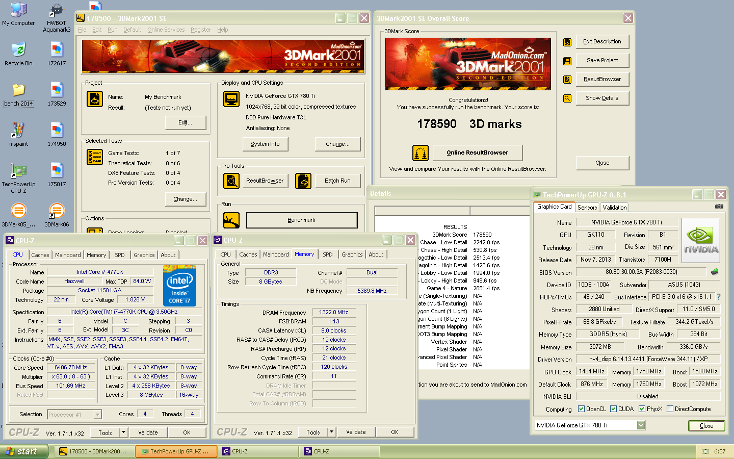734x459 pixels.
Task: Switch to Validation tab in GPU-Z
Action: point(615,208)
